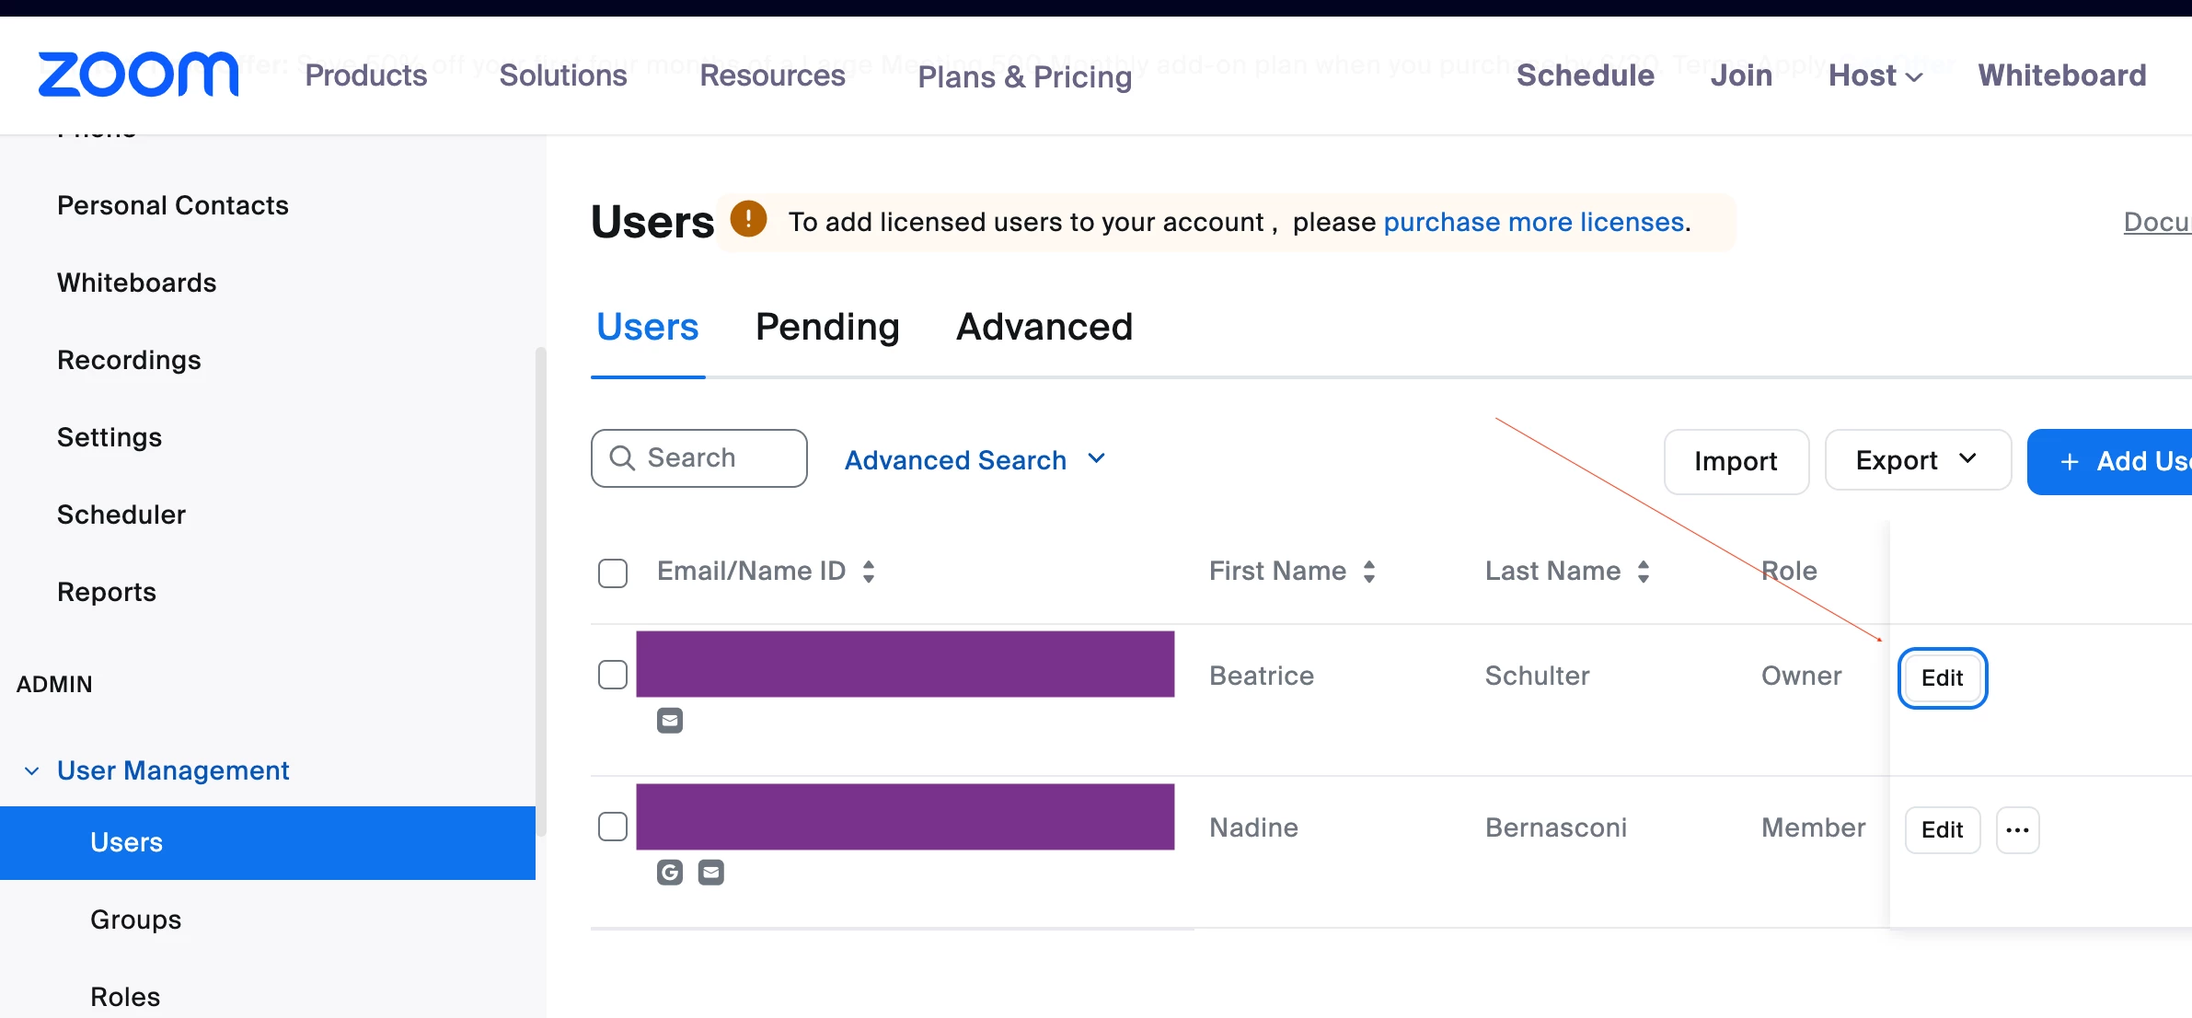This screenshot has height=1018, width=2192.
Task: Collapse the User Management section
Action: tap(31, 770)
